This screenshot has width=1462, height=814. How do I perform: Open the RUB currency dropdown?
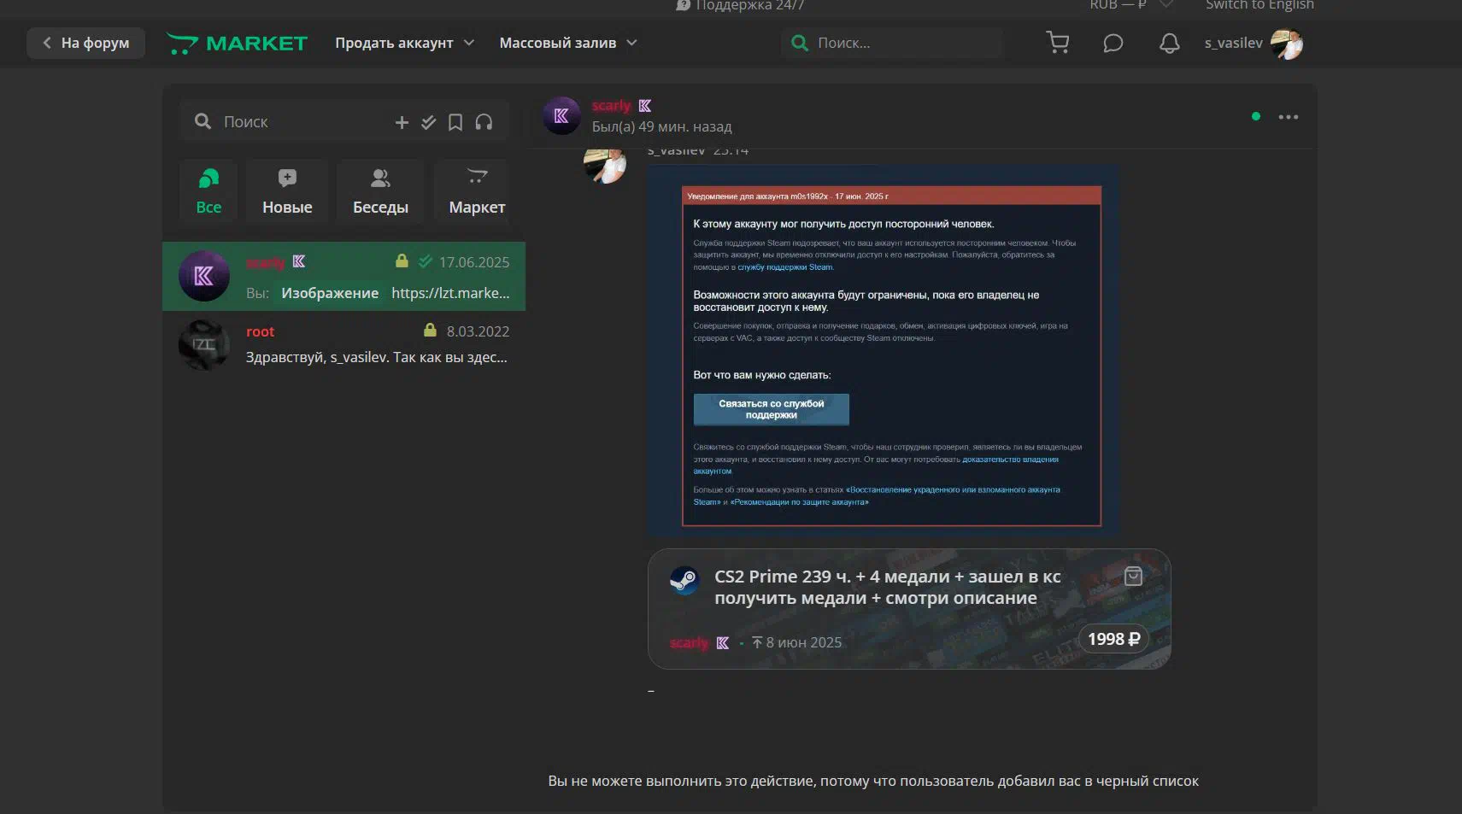click(1130, 5)
